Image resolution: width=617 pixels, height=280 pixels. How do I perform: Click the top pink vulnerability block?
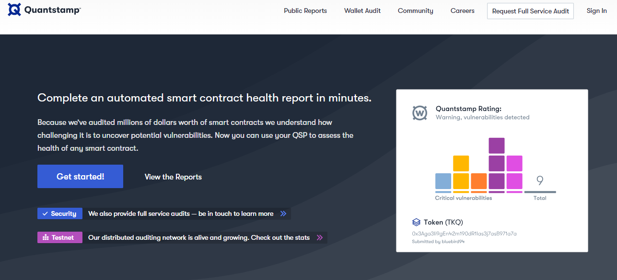(x=514, y=164)
